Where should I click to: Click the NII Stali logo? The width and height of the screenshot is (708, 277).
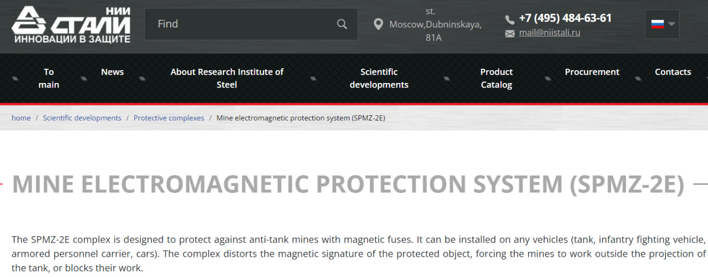(71, 25)
